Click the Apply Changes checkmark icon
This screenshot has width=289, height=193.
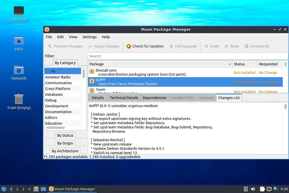coord(90,46)
